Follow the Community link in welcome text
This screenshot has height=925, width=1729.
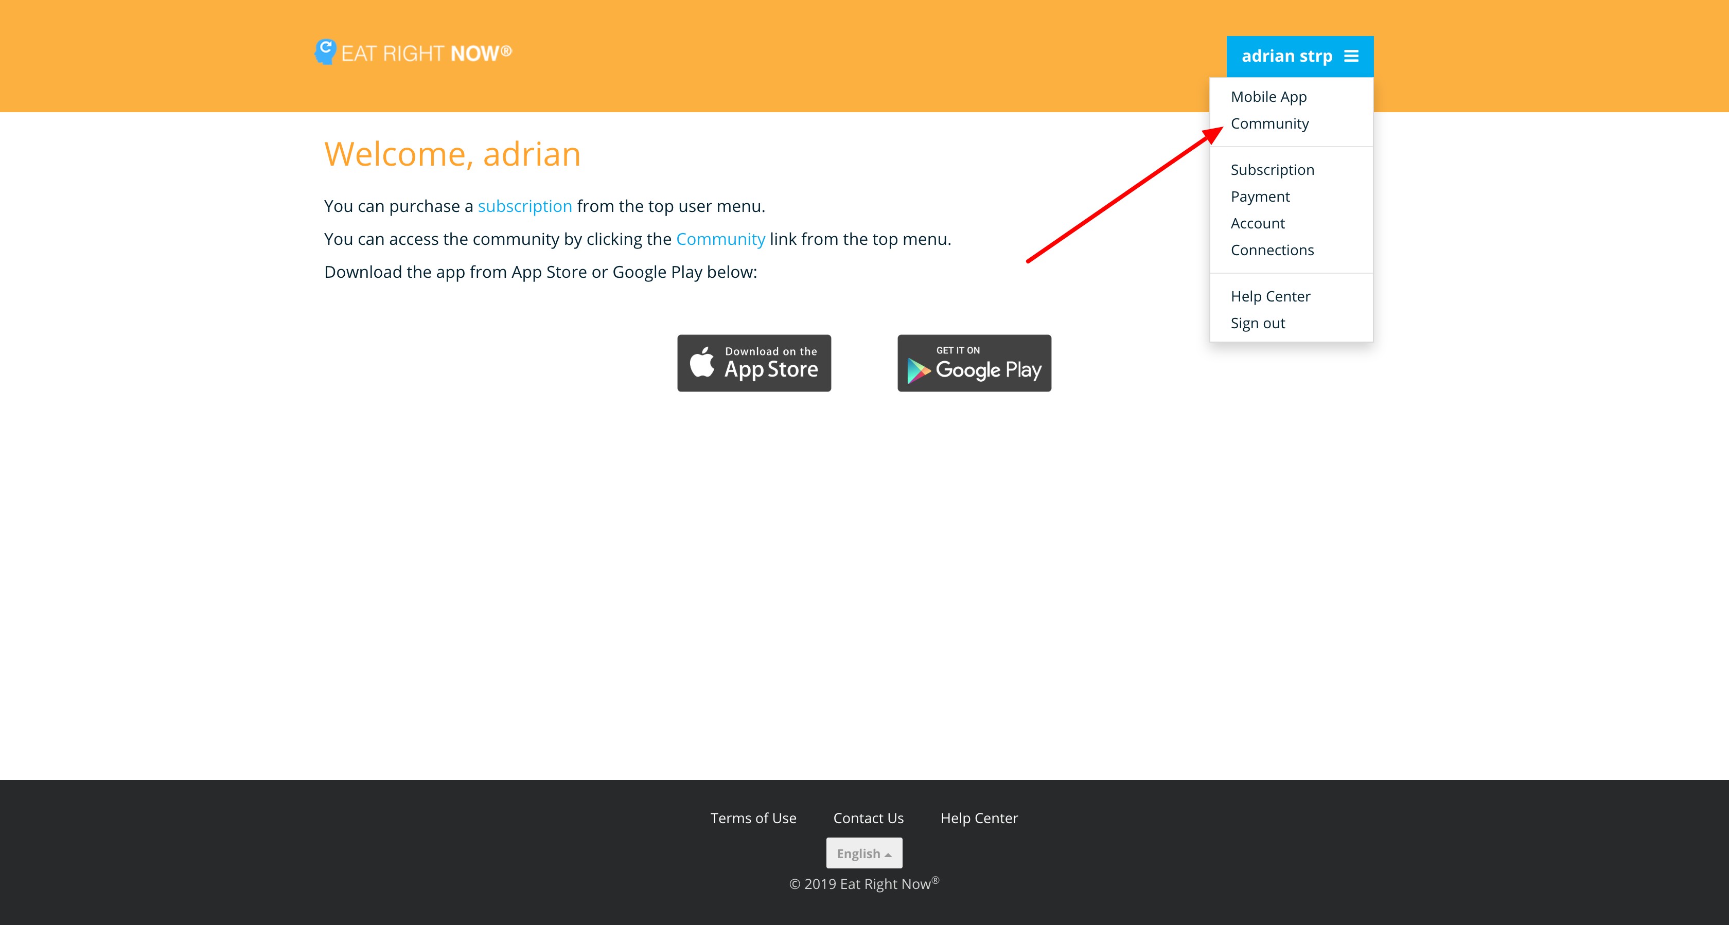(720, 239)
